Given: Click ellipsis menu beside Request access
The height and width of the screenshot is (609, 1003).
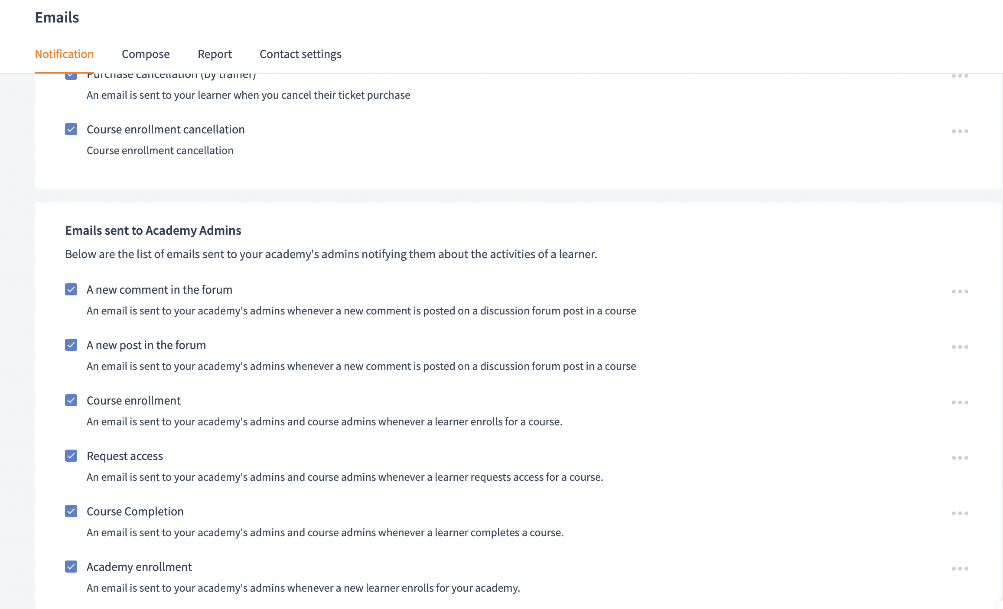Looking at the screenshot, I should (x=960, y=458).
